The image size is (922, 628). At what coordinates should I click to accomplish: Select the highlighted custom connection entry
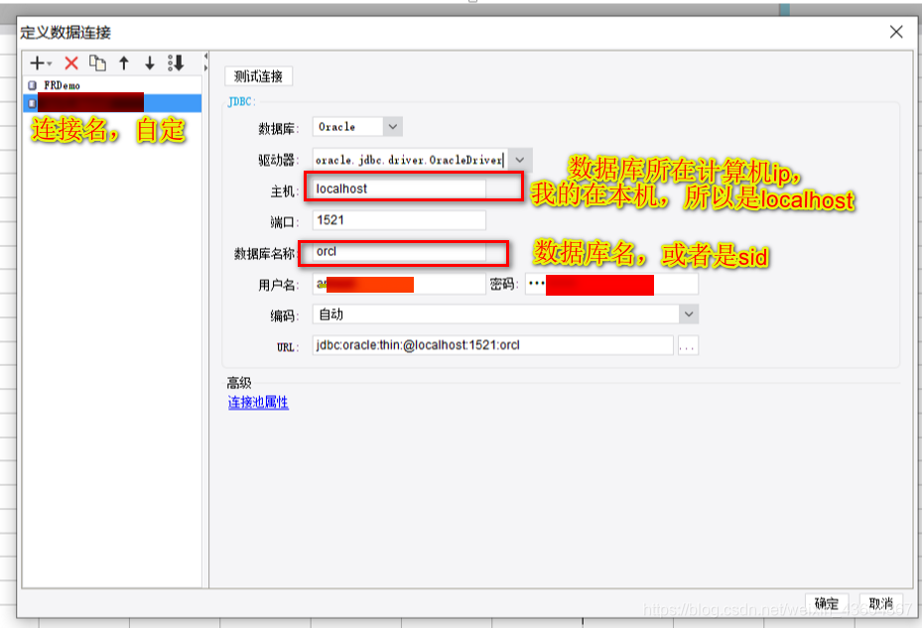(x=109, y=102)
